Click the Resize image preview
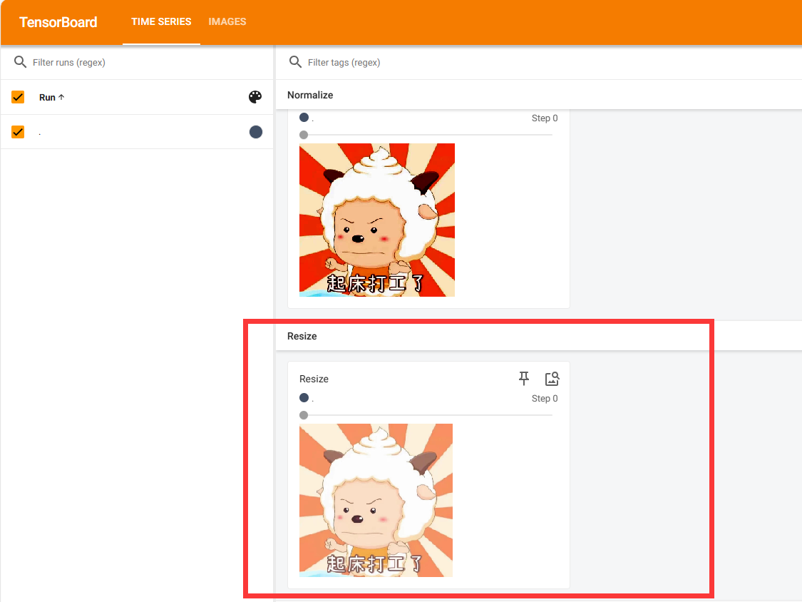Viewport: 802px width, 602px height. 376,500
